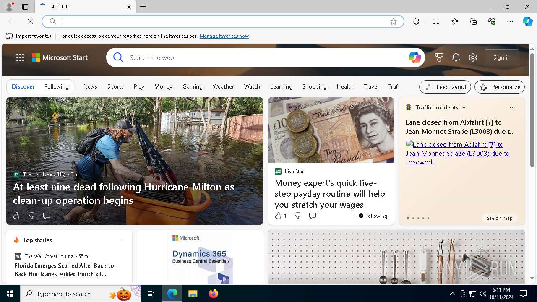Open the Collections icon

click(473, 21)
